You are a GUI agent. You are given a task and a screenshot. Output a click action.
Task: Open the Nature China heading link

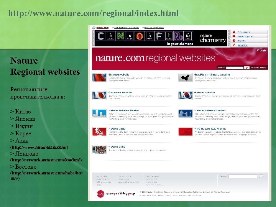pos(117,129)
